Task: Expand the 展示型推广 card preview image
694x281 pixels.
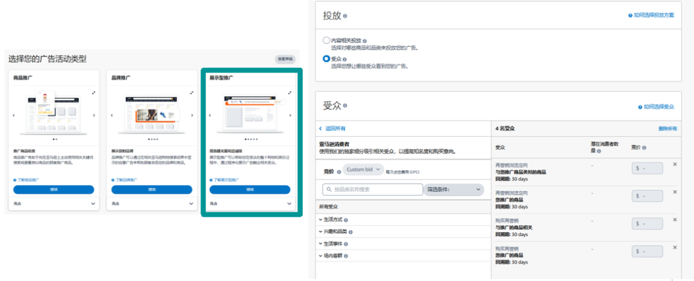Action: [x=289, y=93]
